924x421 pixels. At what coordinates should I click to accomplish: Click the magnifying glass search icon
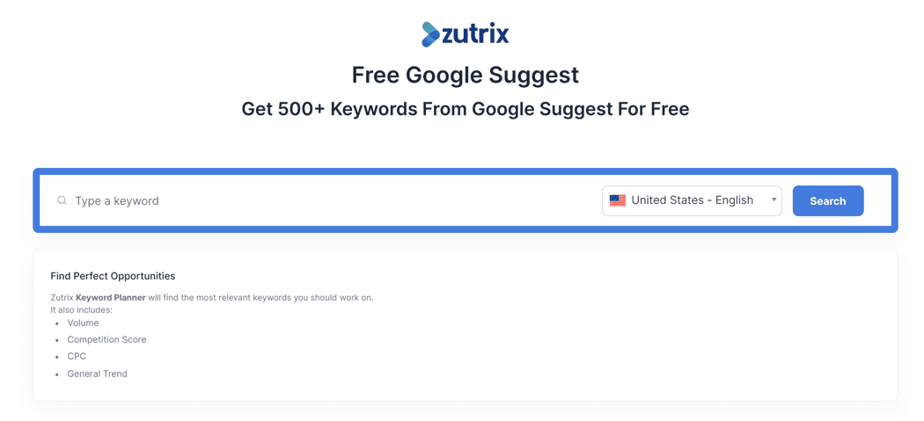62,200
